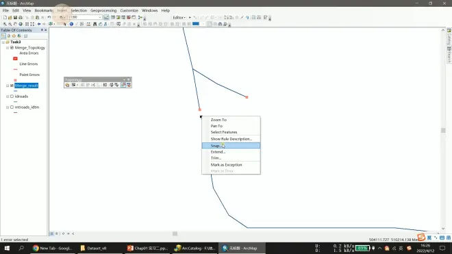Viewport: 452px width, 254px height.
Task: Select the Zoom In magnifier tool
Action: coord(5,24)
